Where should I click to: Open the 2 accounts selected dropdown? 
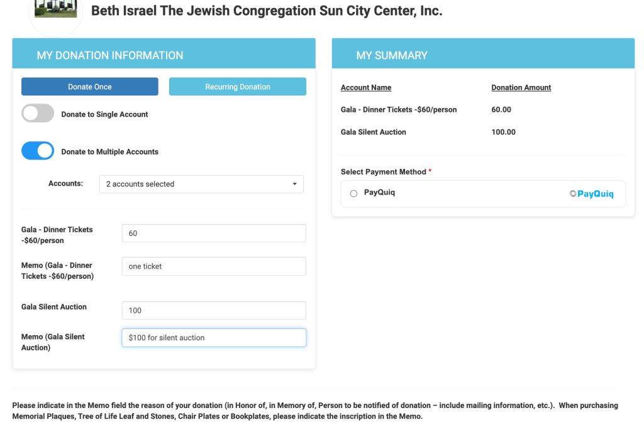tap(201, 184)
